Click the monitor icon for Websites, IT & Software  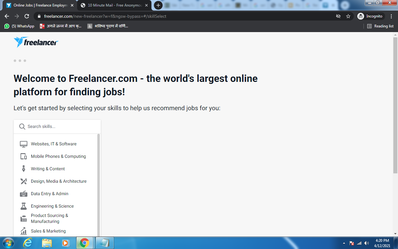24,144
